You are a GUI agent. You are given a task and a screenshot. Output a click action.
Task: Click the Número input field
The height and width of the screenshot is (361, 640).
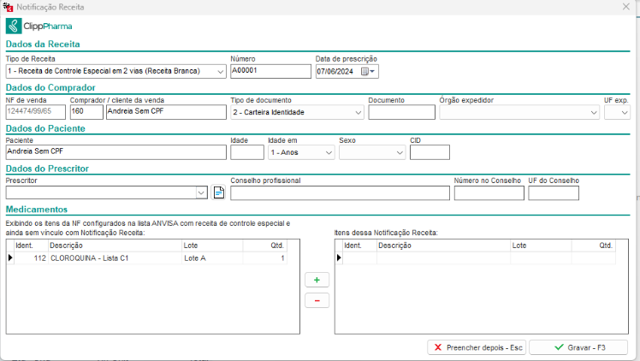coord(270,72)
